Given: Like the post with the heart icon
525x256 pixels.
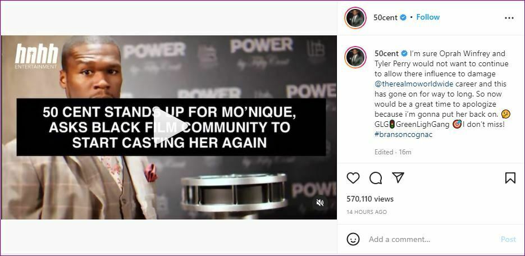Looking at the screenshot, I should click(353, 178).
